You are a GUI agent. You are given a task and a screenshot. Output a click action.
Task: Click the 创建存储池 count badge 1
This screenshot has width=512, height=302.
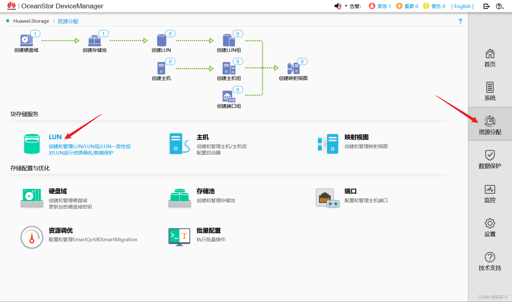coord(104,34)
